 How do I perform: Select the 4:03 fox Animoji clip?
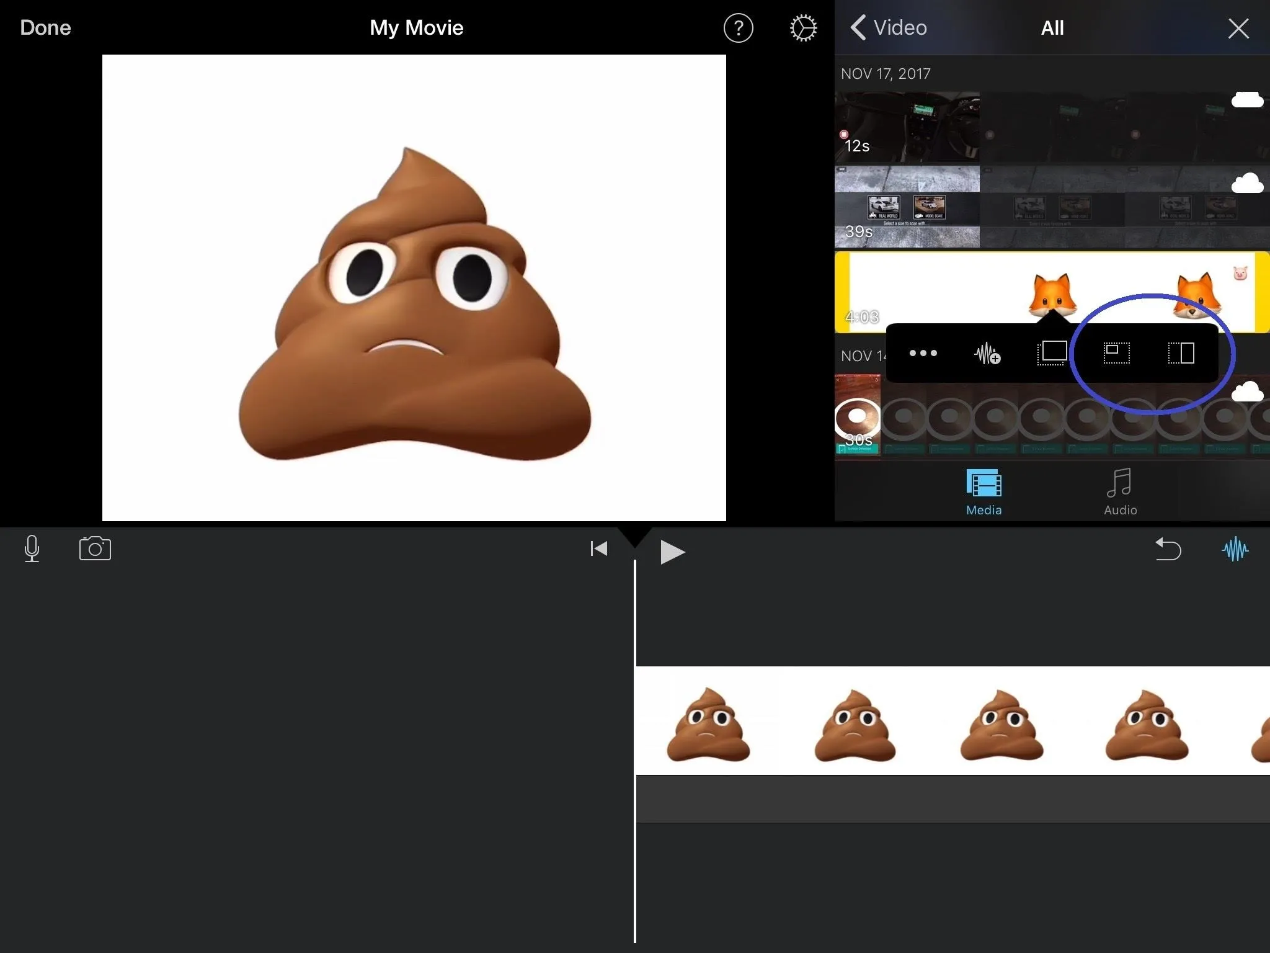1052,292
